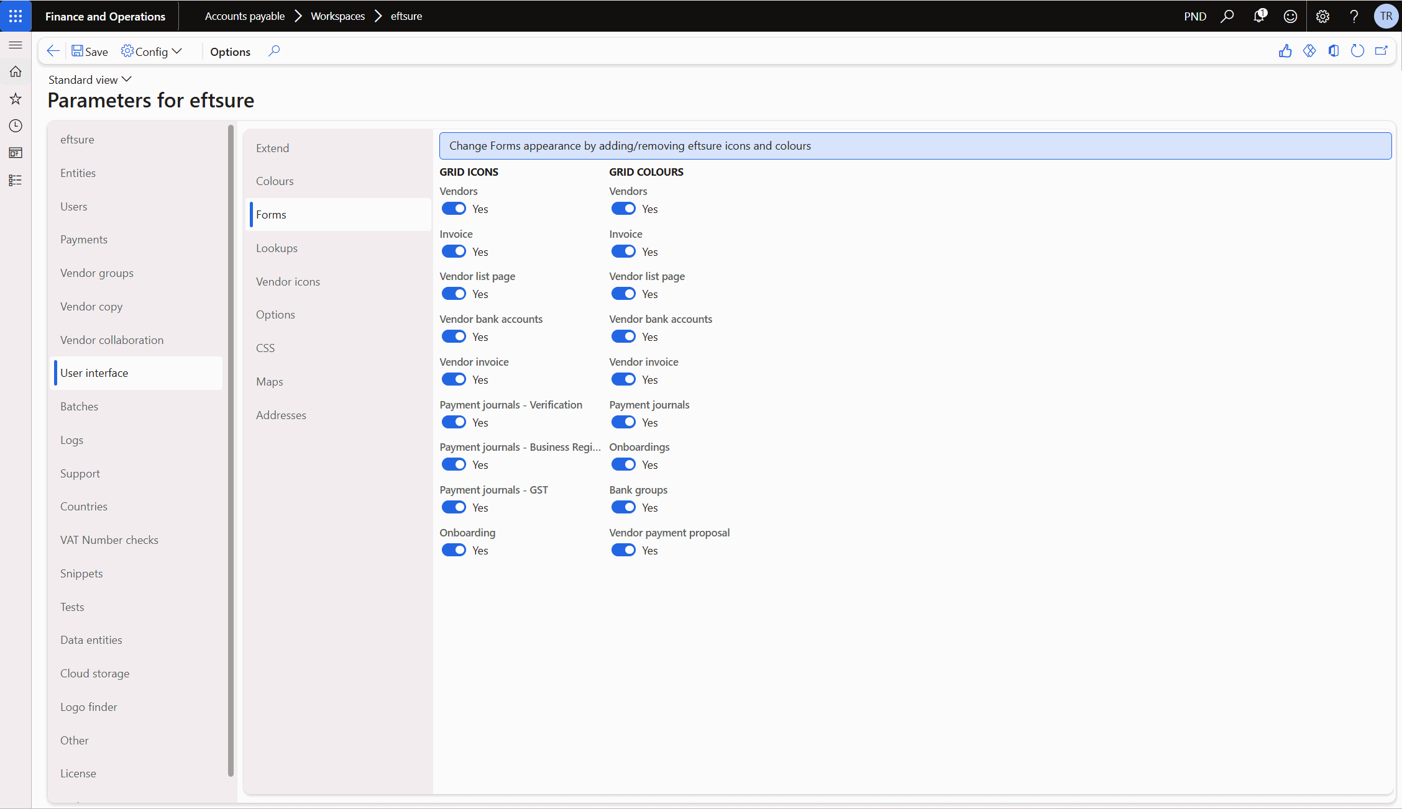Image resolution: width=1402 pixels, height=809 pixels.
Task: Open Modules list icon in sidebar
Action: click(x=16, y=180)
